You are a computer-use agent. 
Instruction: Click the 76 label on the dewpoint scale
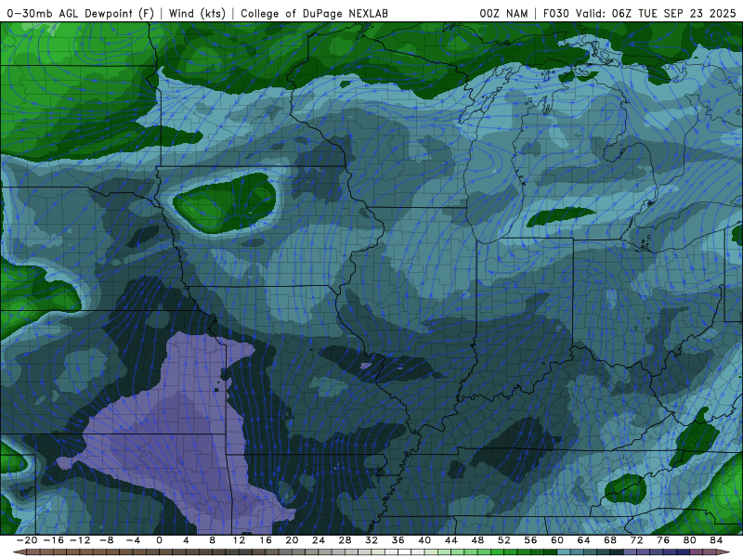pos(663,540)
